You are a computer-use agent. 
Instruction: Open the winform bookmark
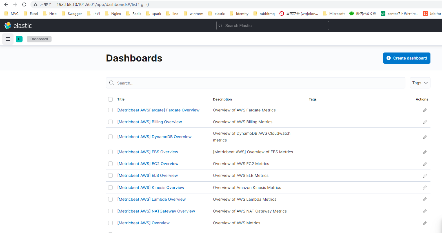pyautogui.click(x=193, y=13)
